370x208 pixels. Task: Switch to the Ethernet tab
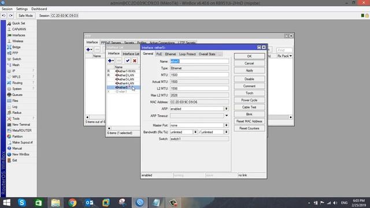click(x=171, y=54)
